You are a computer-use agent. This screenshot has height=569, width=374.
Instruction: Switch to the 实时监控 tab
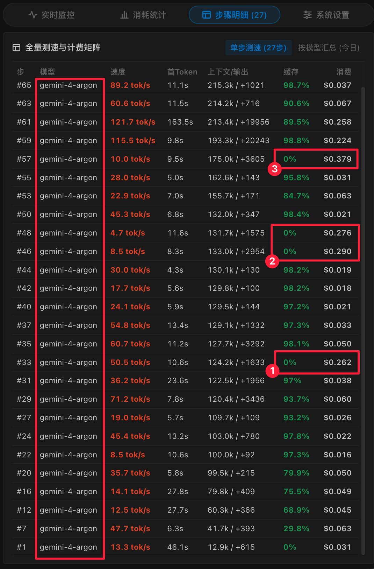pyautogui.click(x=51, y=15)
